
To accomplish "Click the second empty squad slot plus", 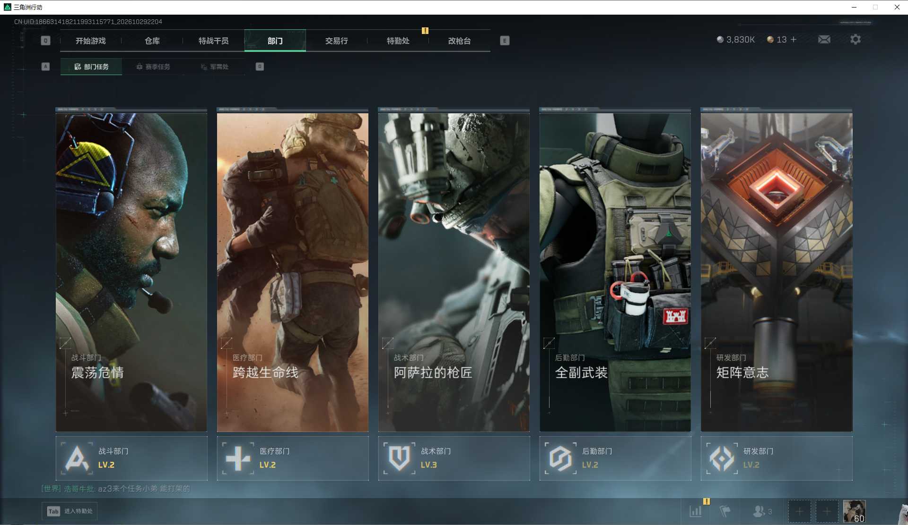I will (827, 511).
